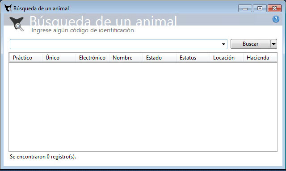This screenshot has height=171, width=286.
Task: Maximize the Búsqueda de un animal window
Action: (260, 9)
